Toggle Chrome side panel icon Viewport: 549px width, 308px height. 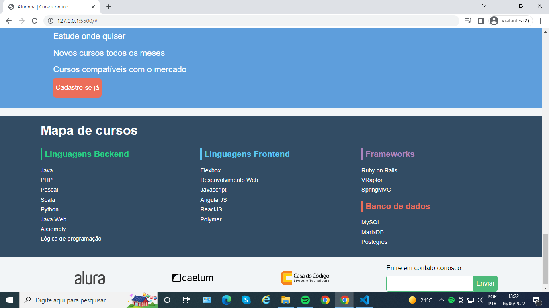(481, 21)
